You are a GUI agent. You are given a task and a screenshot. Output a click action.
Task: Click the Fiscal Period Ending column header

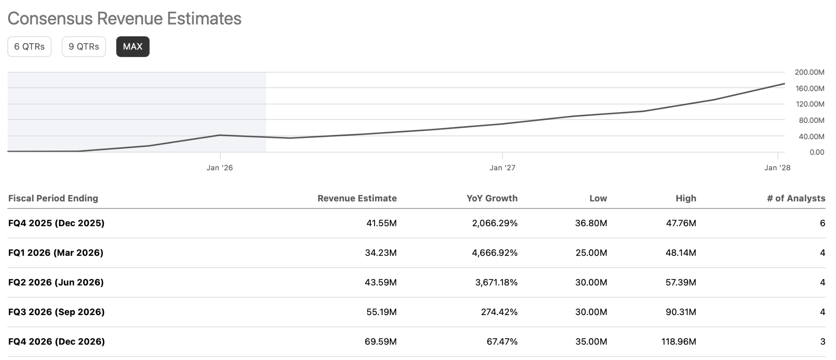(x=53, y=198)
